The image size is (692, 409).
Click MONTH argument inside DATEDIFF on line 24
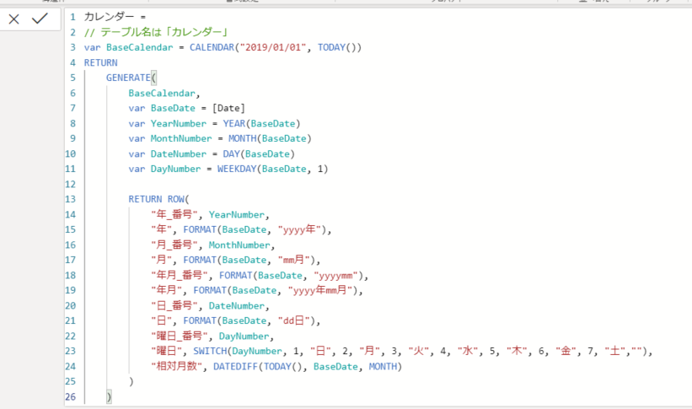click(383, 367)
